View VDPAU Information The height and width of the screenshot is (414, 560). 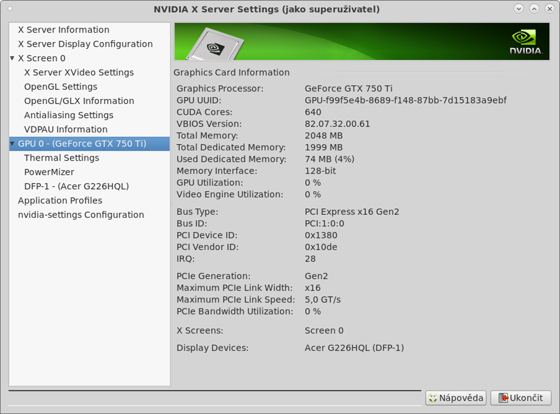coord(66,130)
